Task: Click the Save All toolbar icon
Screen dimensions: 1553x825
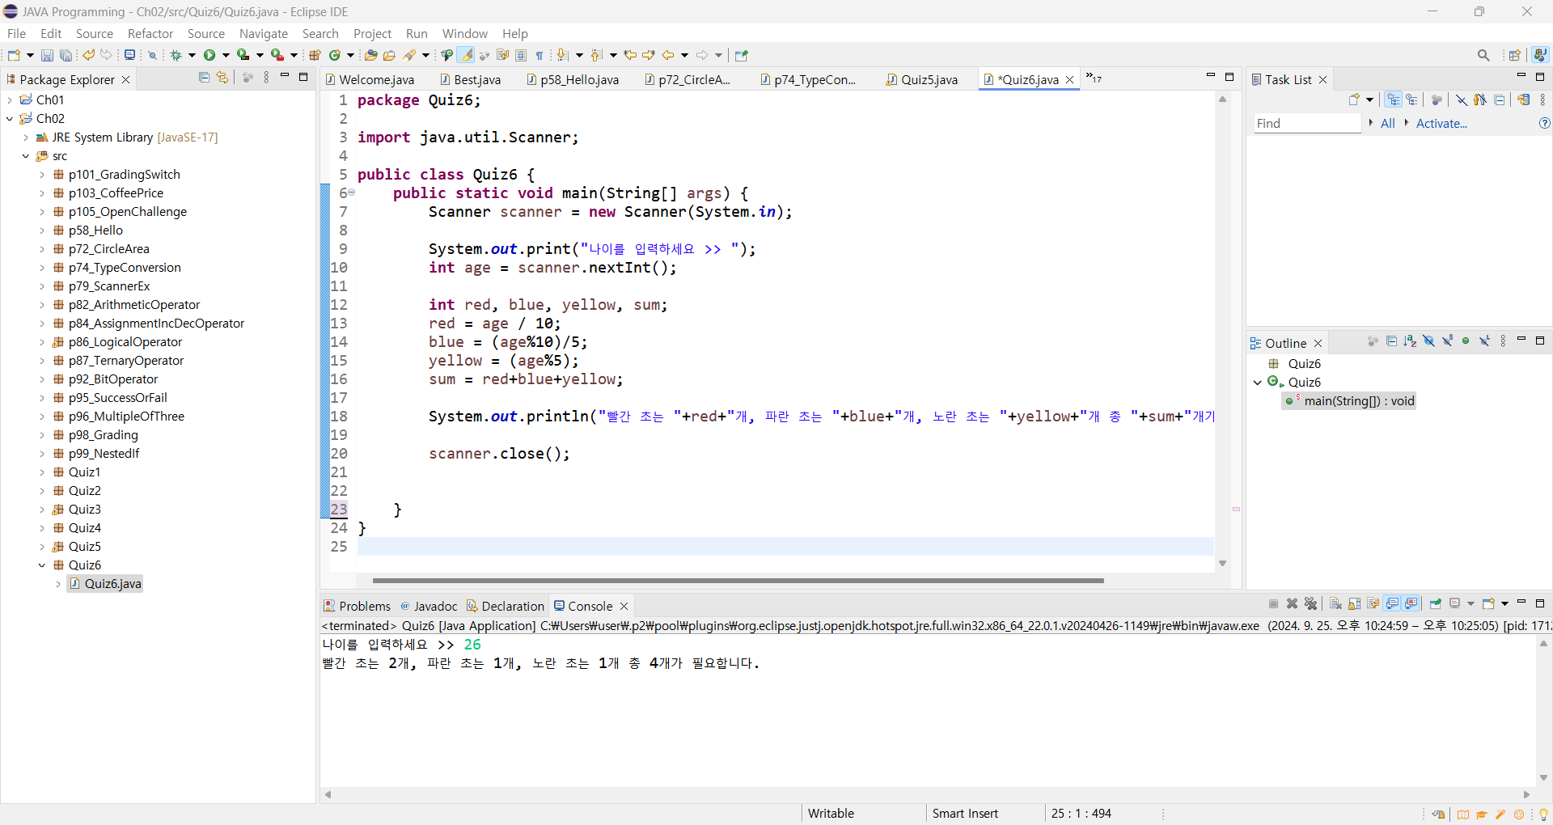Action: coord(66,55)
